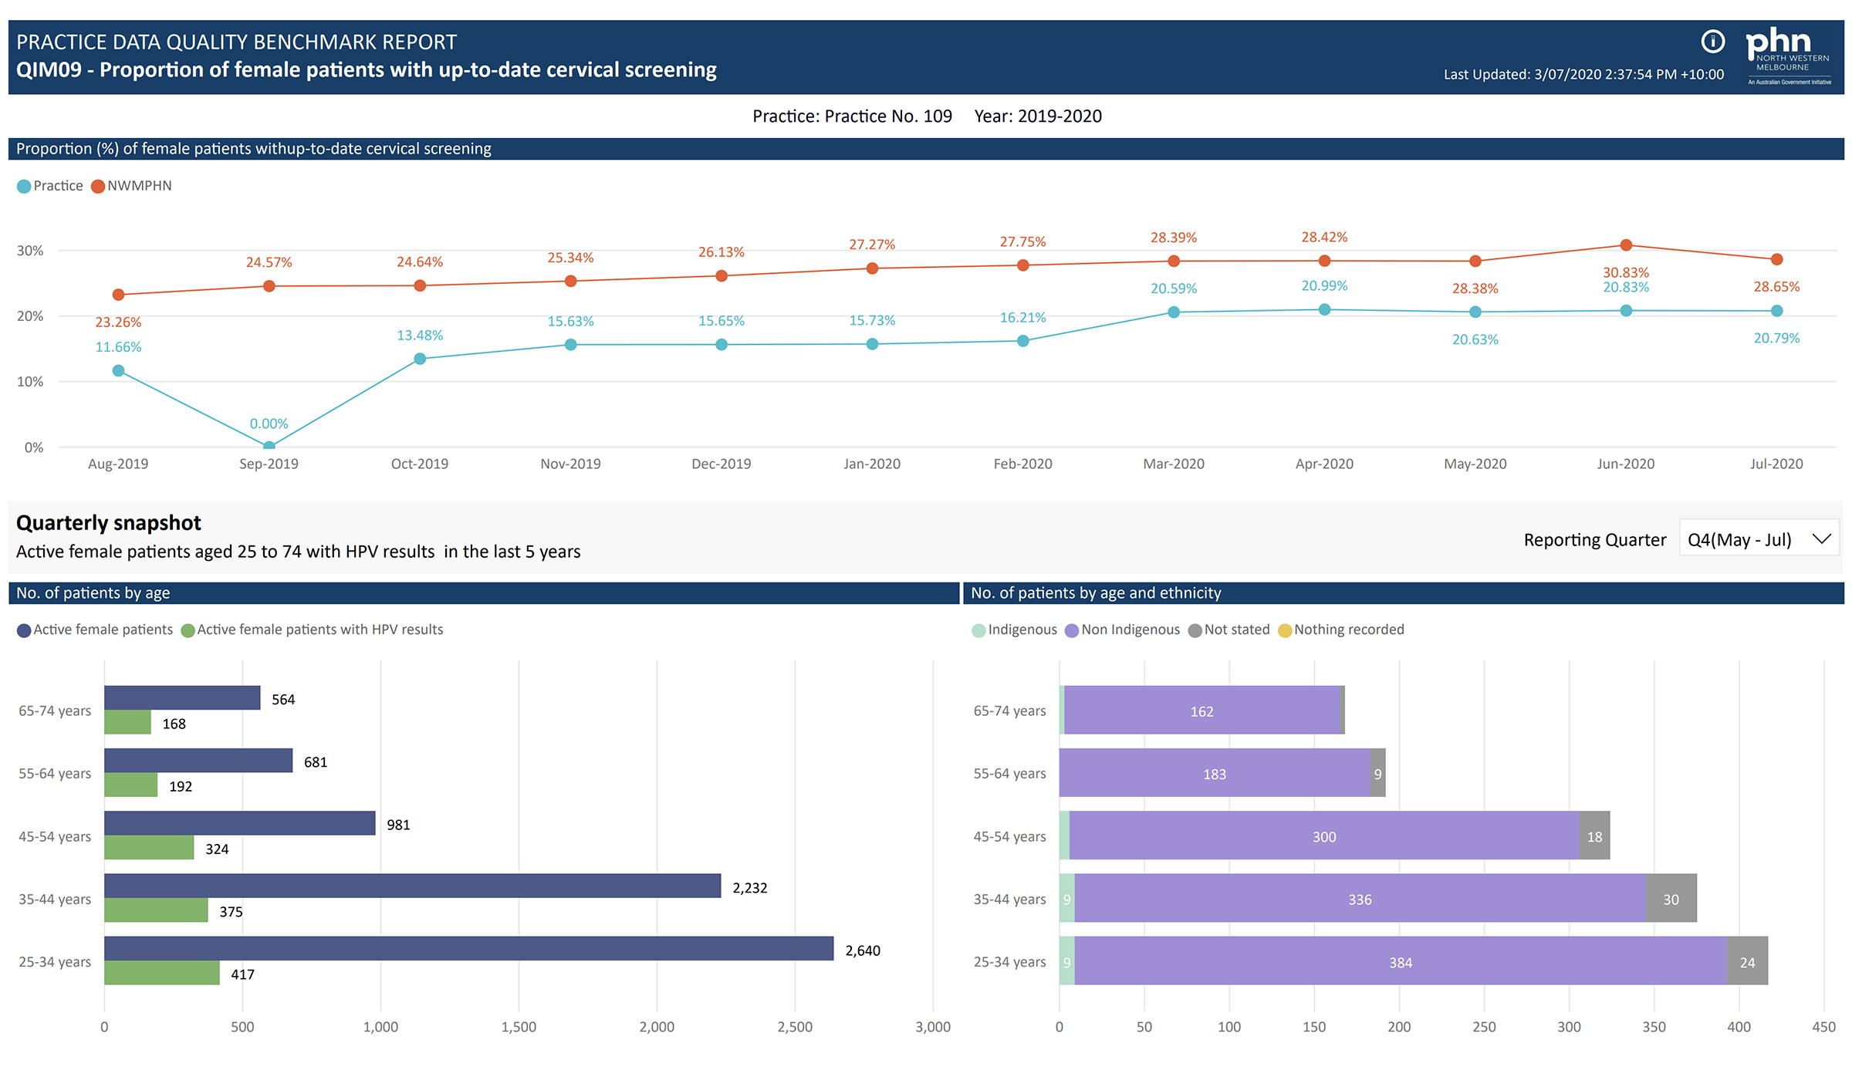Click the navy Active female patients legend dot
The width and height of the screenshot is (1852, 1070).
click(x=24, y=630)
